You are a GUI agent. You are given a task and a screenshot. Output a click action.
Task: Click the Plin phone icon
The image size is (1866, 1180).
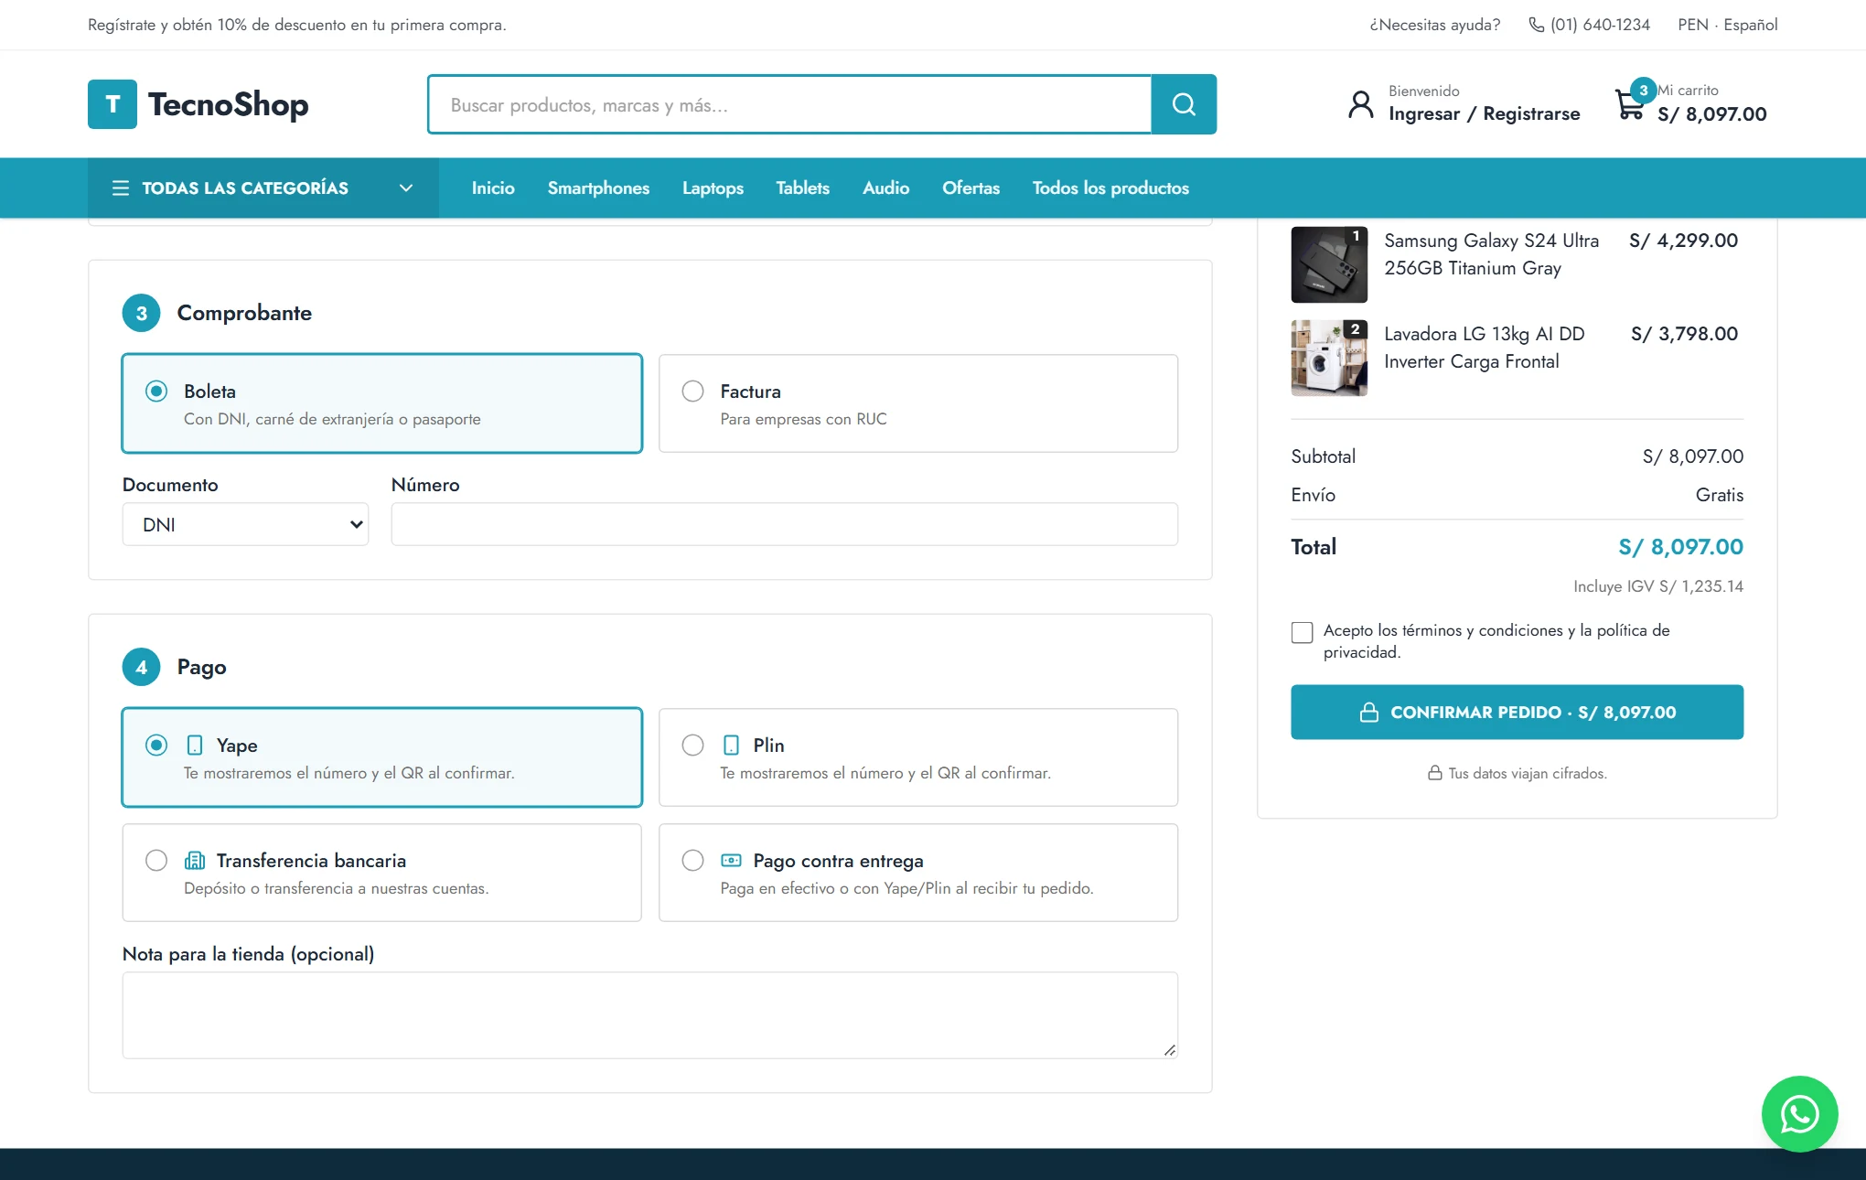click(x=731, y=745)
